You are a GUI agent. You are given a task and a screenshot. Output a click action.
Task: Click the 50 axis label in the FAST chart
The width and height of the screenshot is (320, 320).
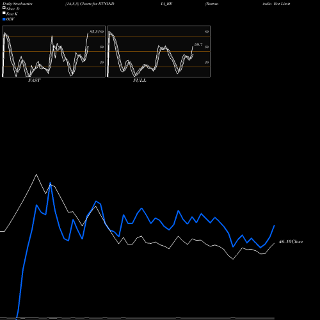(x=102, y=47)
